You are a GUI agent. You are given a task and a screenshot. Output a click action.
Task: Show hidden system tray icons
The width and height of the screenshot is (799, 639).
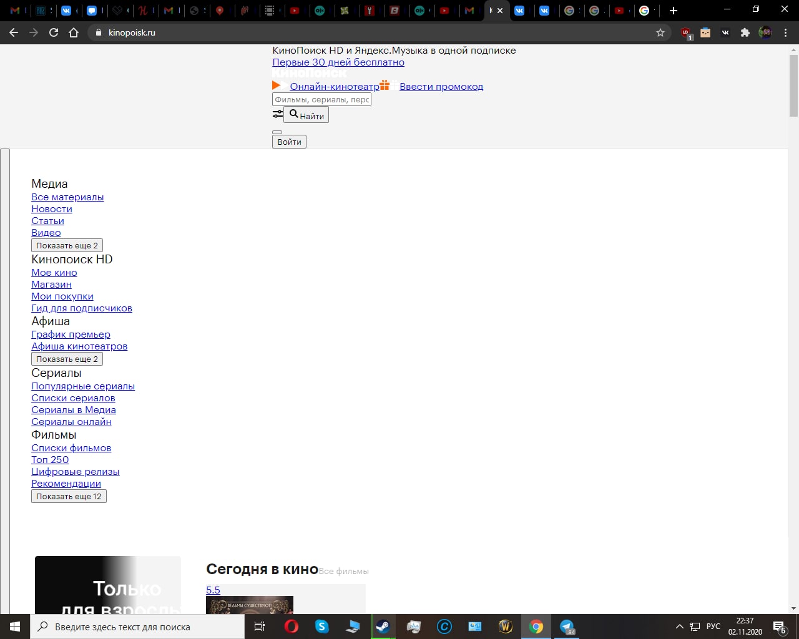click(679, 627)
